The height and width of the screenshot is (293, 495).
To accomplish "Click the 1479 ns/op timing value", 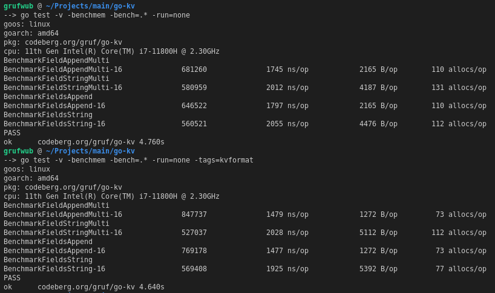I will [x=287, y=214].
